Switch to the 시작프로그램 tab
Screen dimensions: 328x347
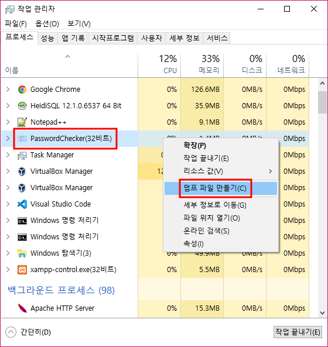113,39
